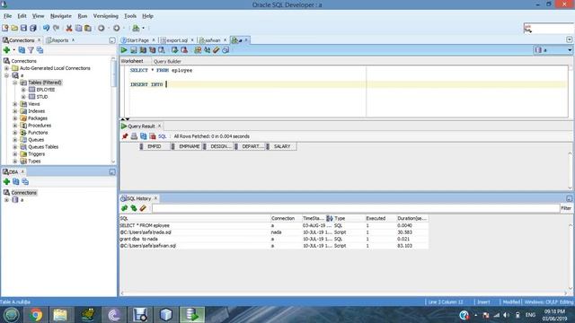This screenshot has height=323, width=575.
Task: Click the Open folder toolbar icon
Action: pos(14,28)
